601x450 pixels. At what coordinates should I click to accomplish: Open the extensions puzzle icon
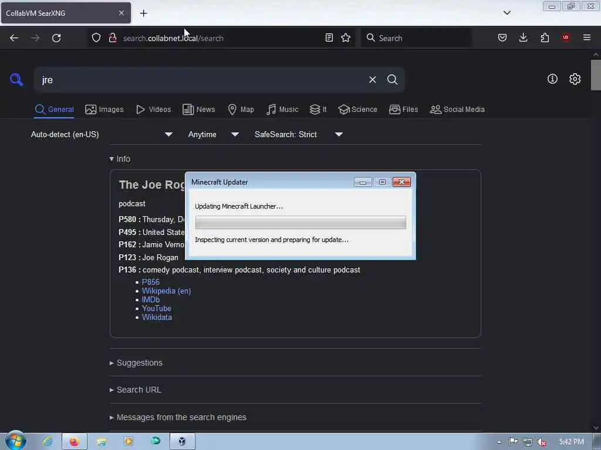click(545, 37)
